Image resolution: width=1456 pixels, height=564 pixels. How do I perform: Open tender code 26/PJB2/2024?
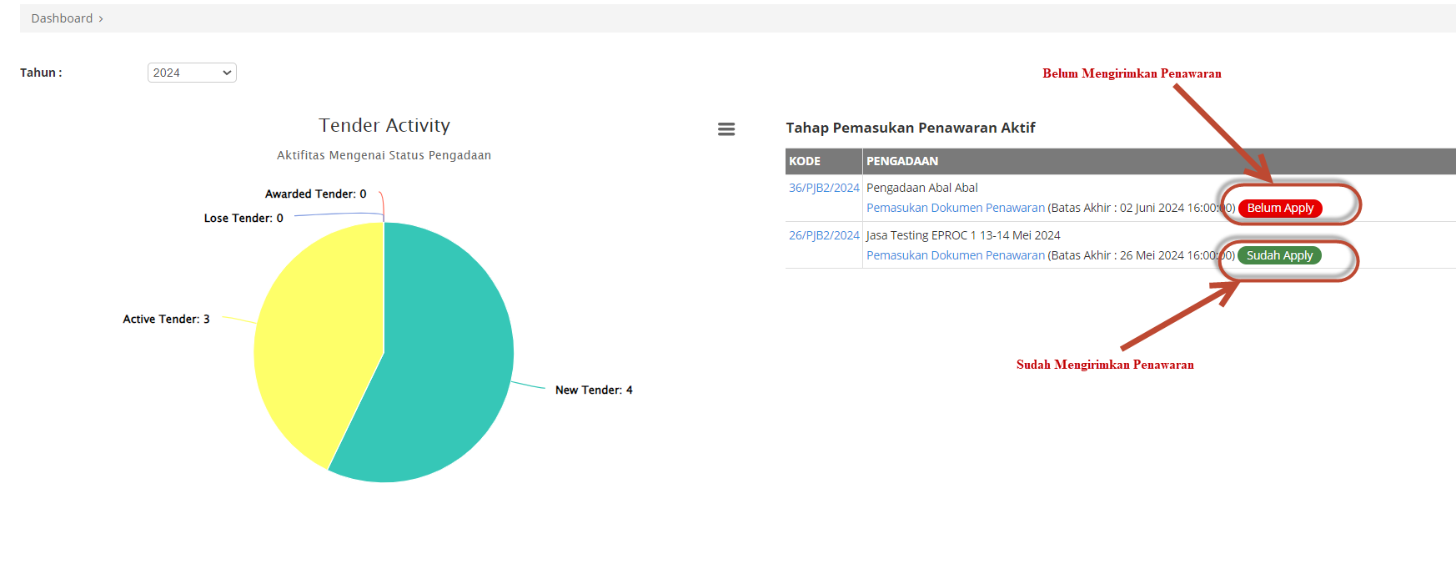(x=824, y=235)
